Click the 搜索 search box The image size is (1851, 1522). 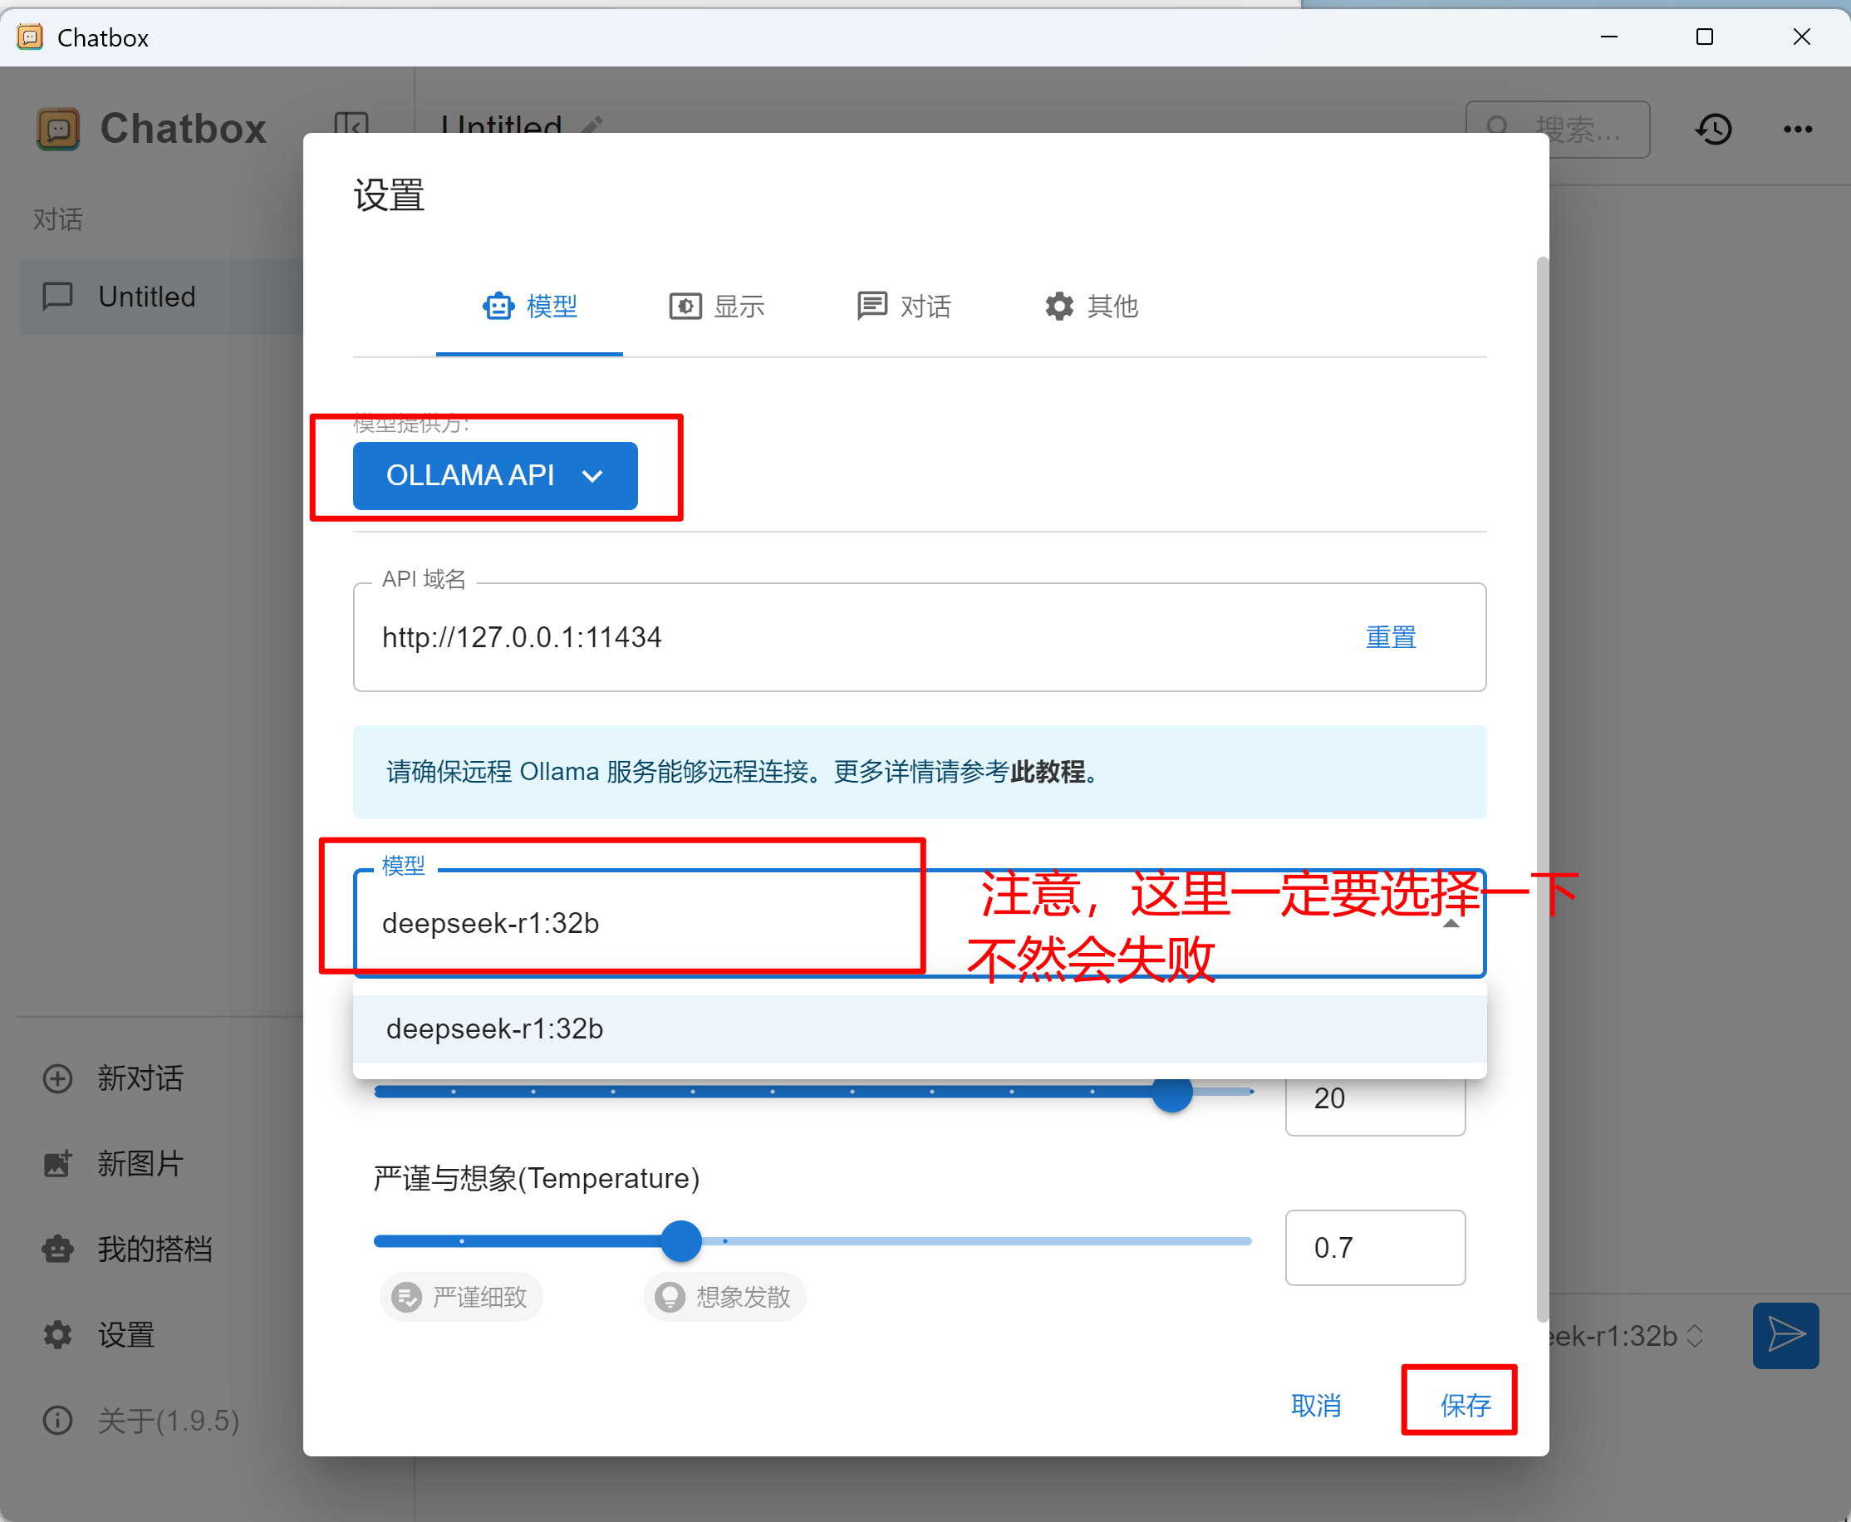point(1557,130)
